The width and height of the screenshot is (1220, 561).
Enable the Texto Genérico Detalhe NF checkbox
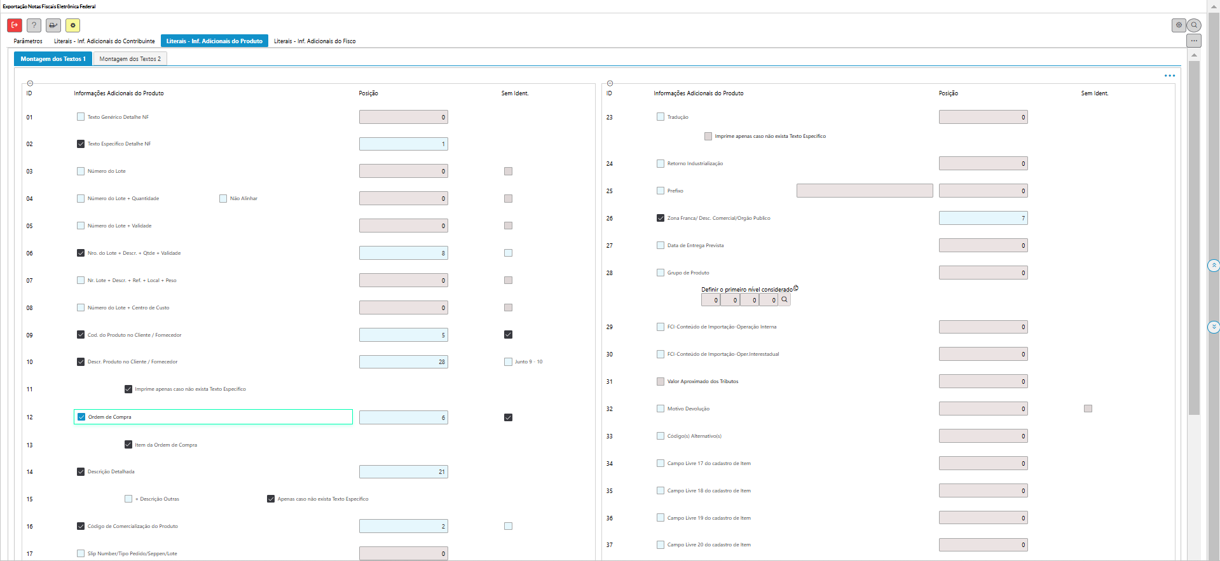coord(81,117)
